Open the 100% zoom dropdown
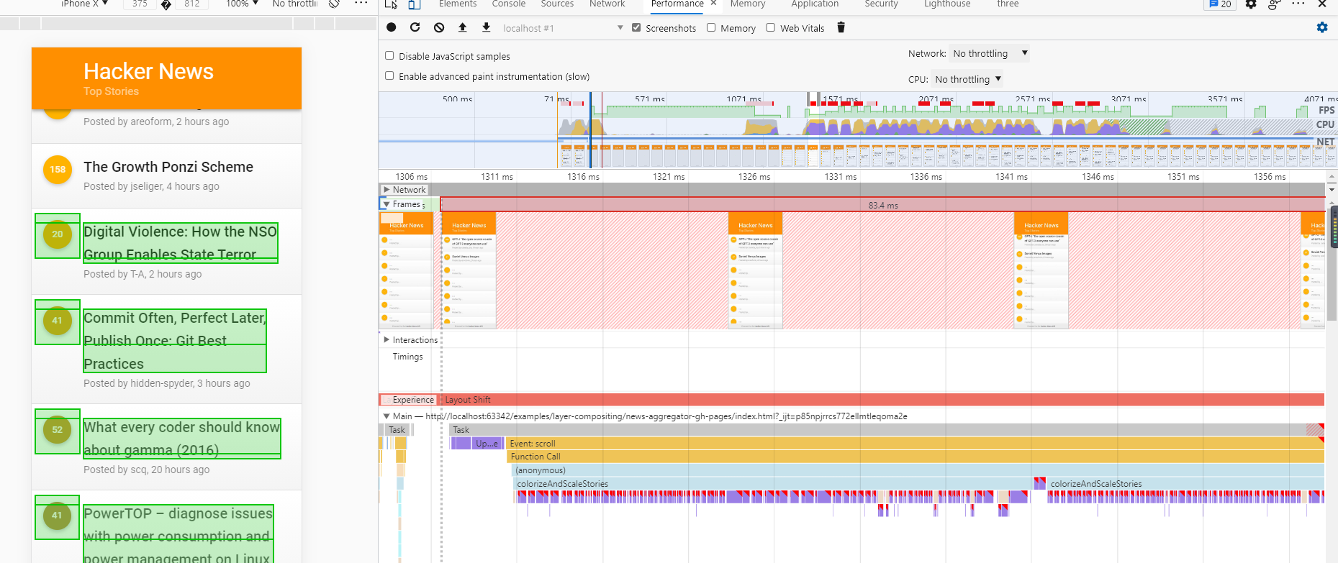 coord(242,4)
